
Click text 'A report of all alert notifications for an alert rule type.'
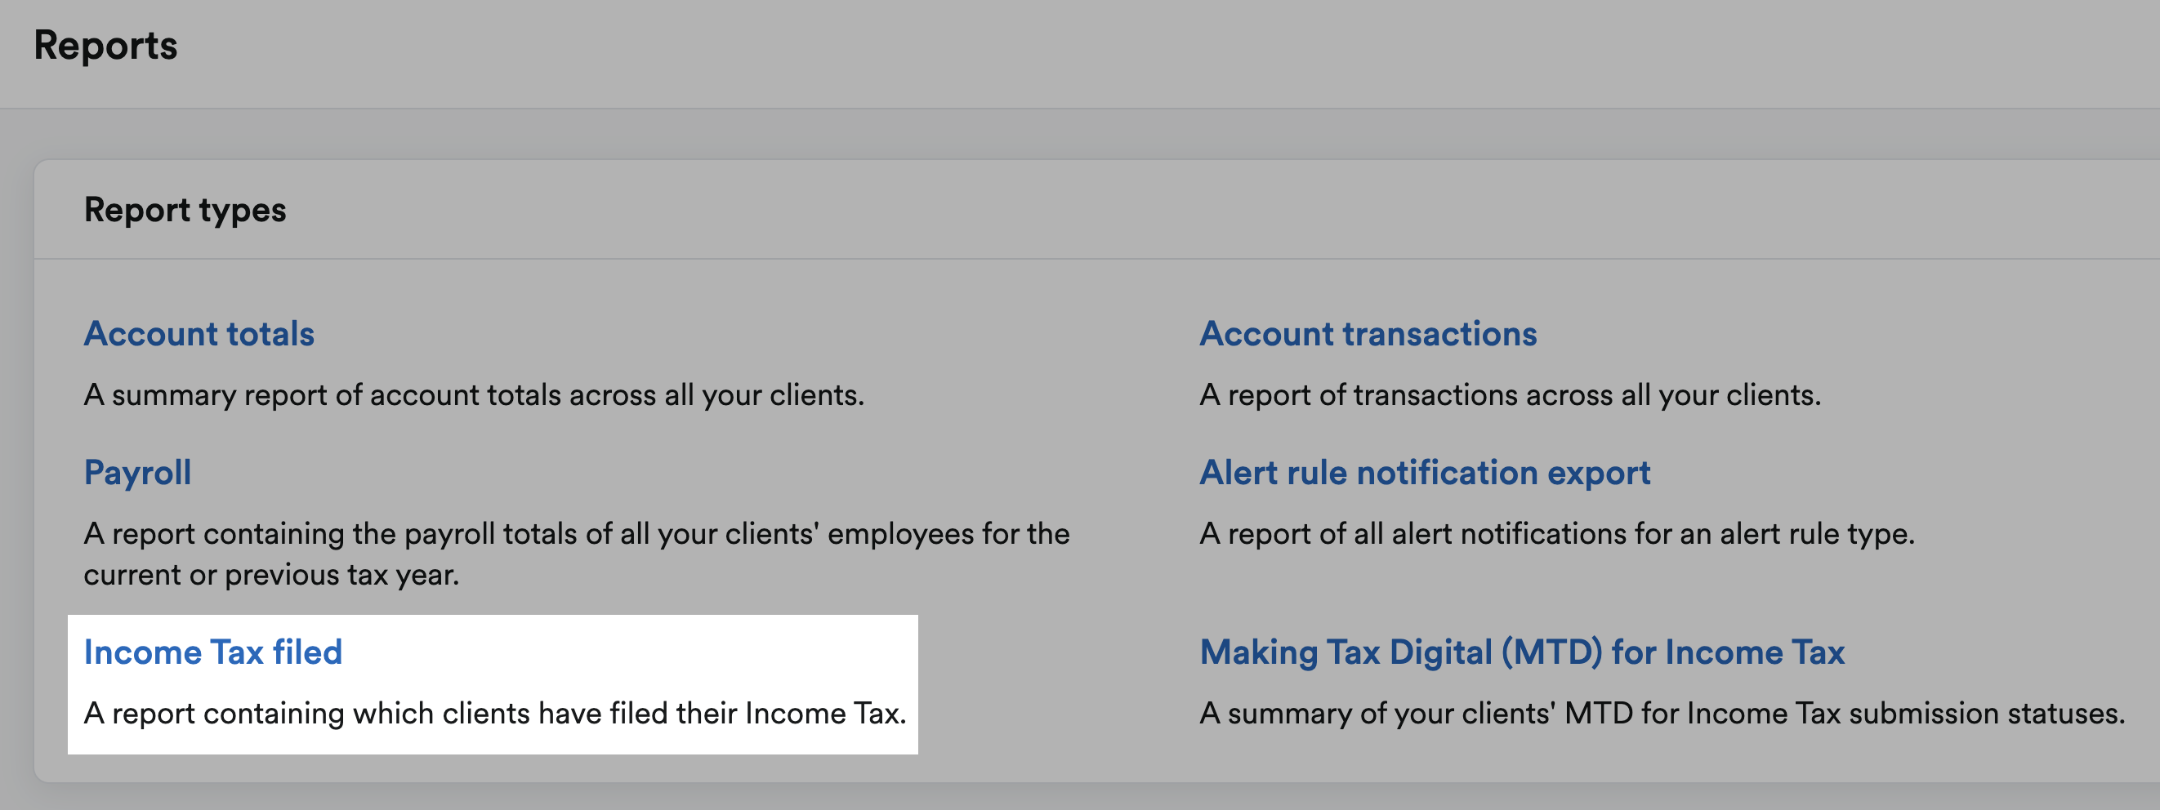pyautogui.click(x=1557, y=534)
